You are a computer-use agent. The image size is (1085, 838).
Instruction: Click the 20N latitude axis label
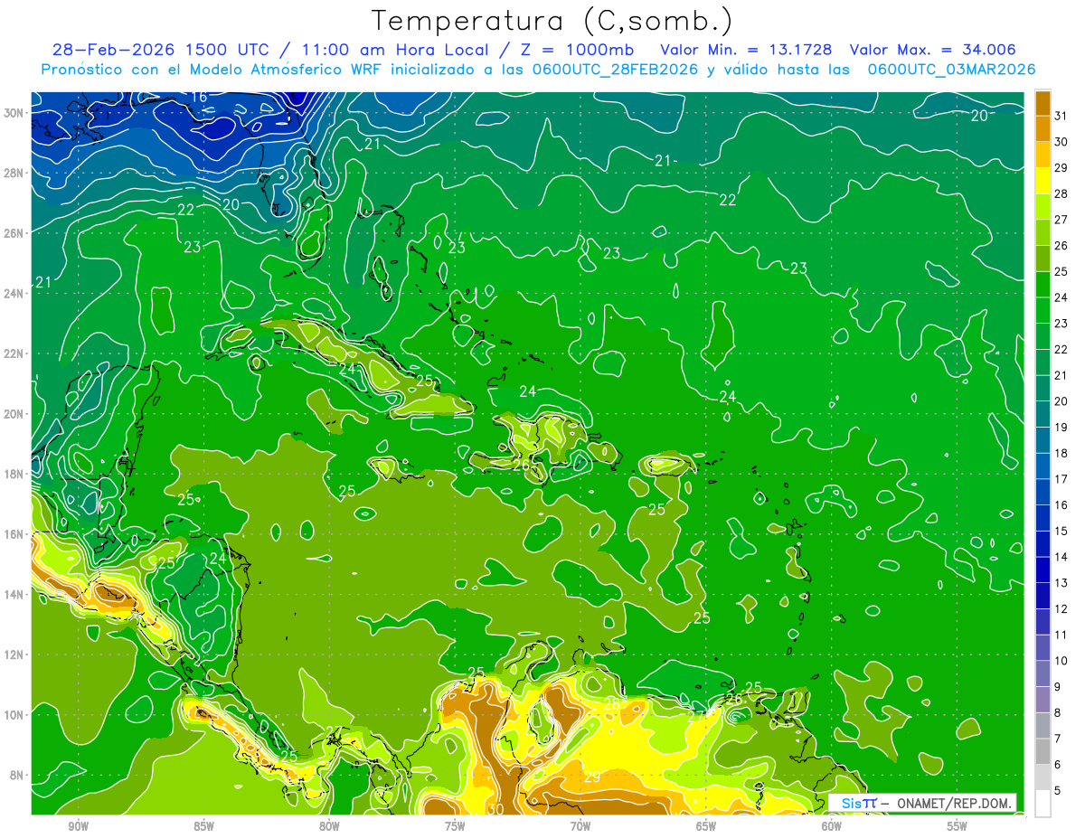(x=14, y=414)
